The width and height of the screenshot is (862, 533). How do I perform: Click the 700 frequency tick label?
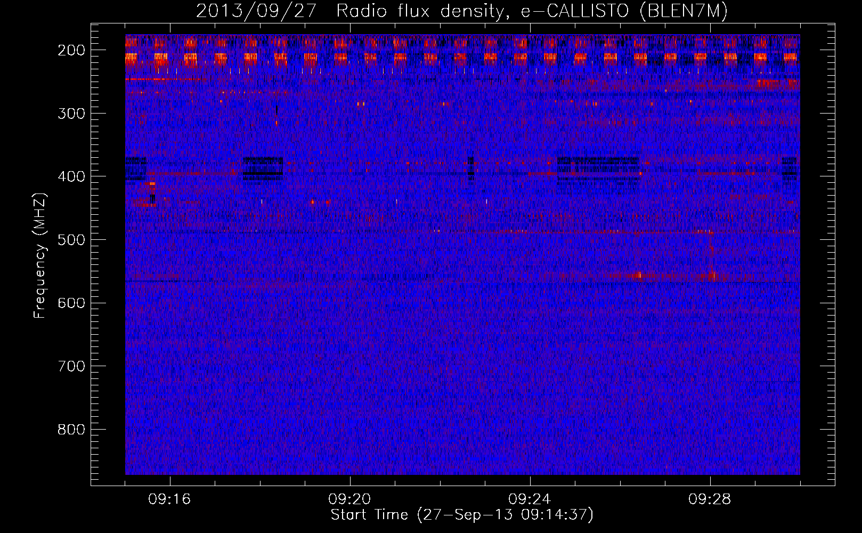(71, 366)
